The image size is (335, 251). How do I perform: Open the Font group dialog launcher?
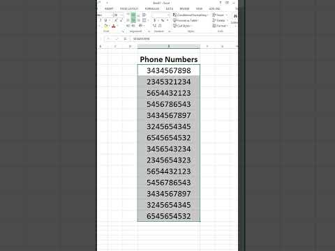(123, 31)
